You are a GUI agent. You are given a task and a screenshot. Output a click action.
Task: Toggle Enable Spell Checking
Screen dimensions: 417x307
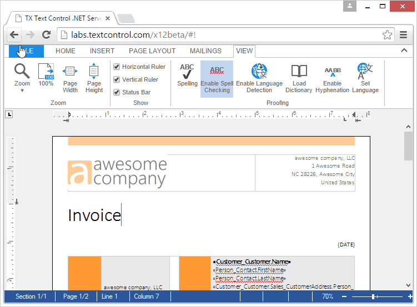point(217,78)
